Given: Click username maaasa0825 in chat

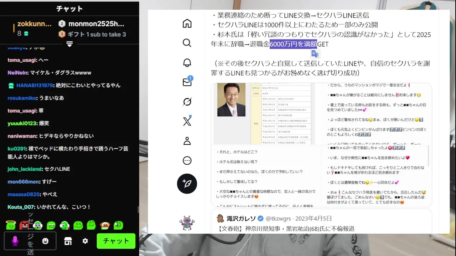Looking at the screenshot, I should click(24, 194).
